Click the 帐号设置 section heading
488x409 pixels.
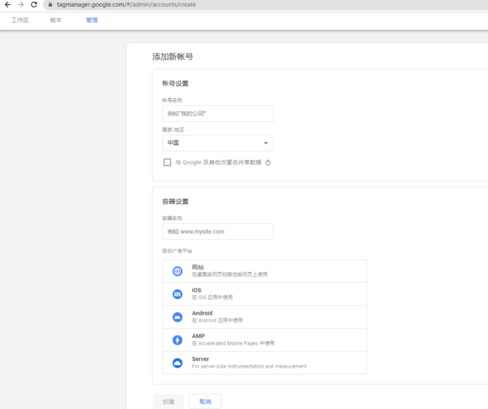[x=175, y=83]
